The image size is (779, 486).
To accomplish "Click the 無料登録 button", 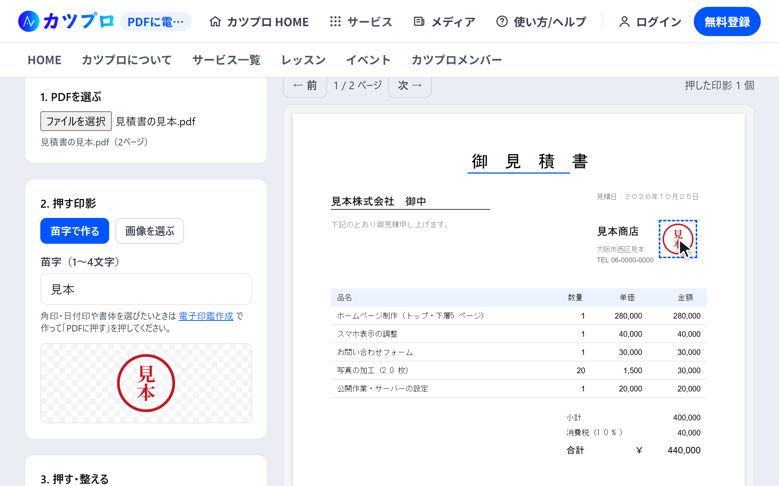I will point(727,22).
